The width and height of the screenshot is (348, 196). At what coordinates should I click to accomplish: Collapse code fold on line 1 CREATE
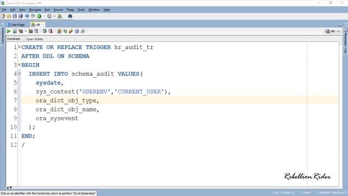20,47
